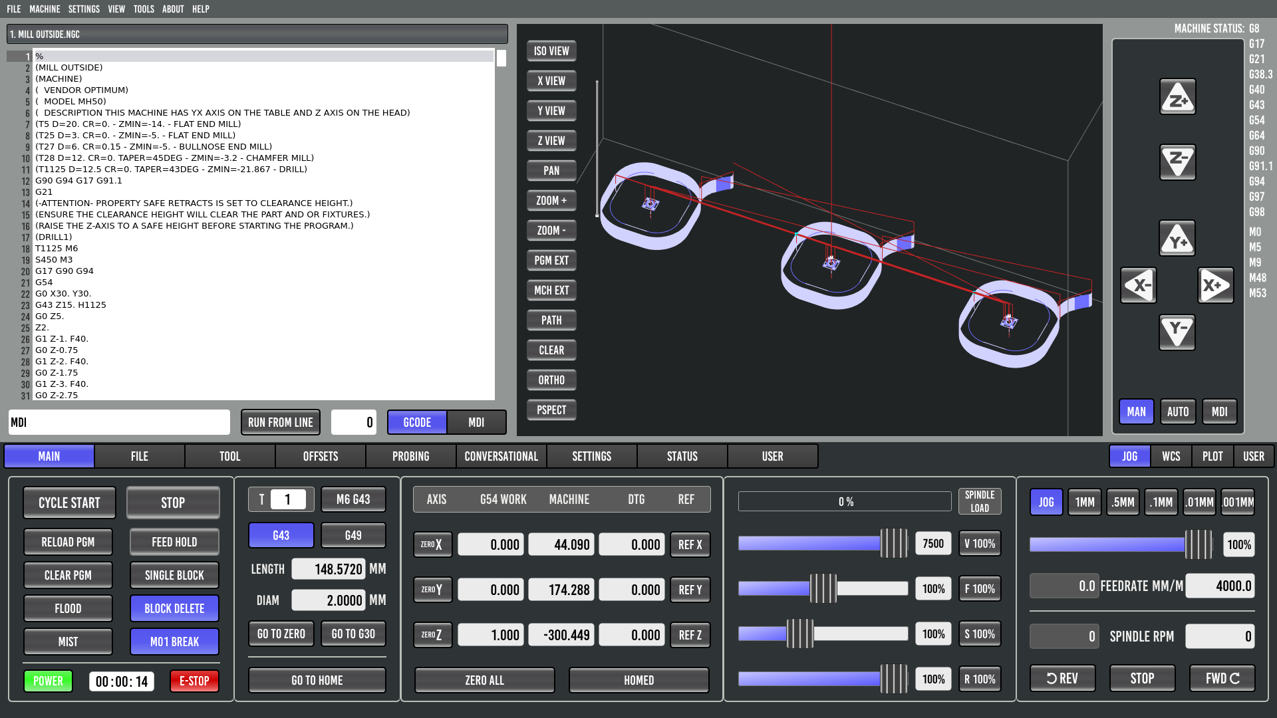Jog Y axis positive with Y+ arrow

(1177, 239)
